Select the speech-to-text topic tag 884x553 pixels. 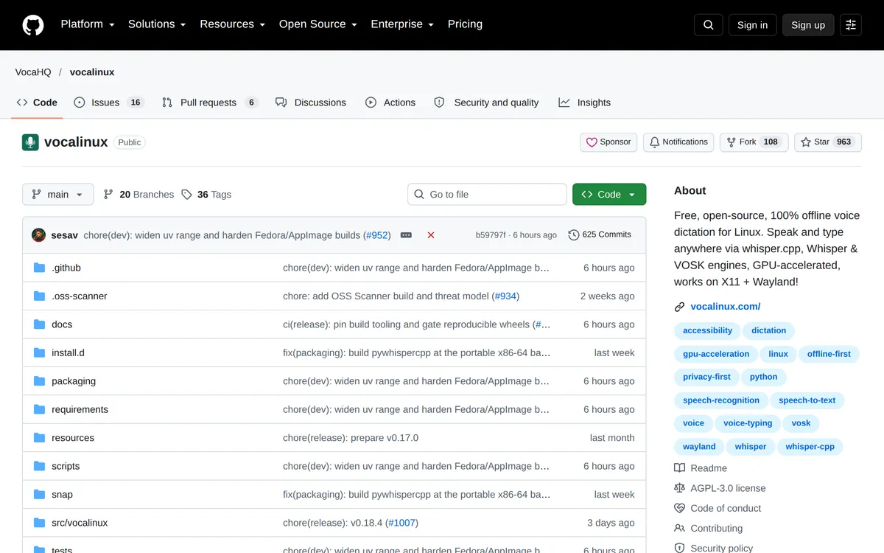tap(807, 400)
